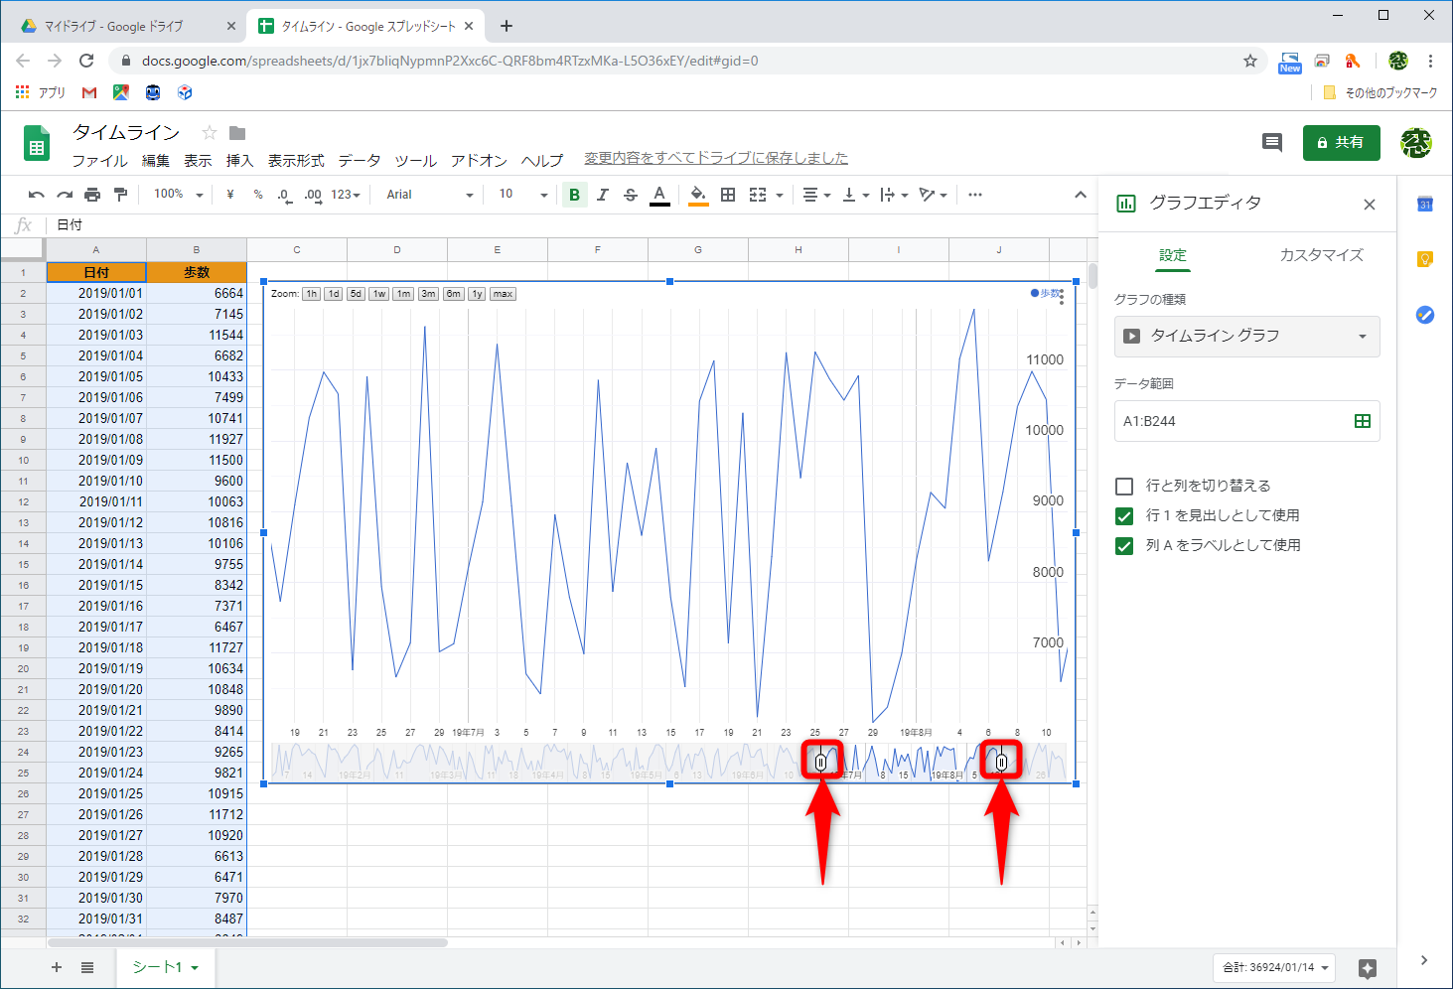Open the 編集 menu
Screen dimensions: 1453x989
[156, 160]
